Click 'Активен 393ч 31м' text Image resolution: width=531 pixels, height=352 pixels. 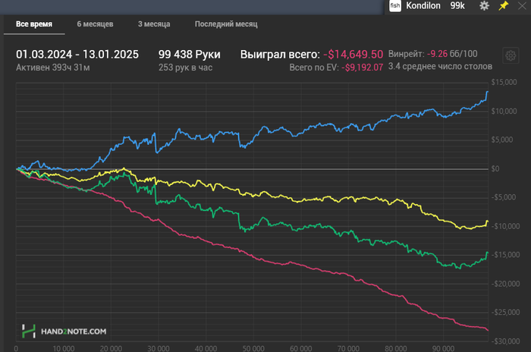(x=53, y=68)
